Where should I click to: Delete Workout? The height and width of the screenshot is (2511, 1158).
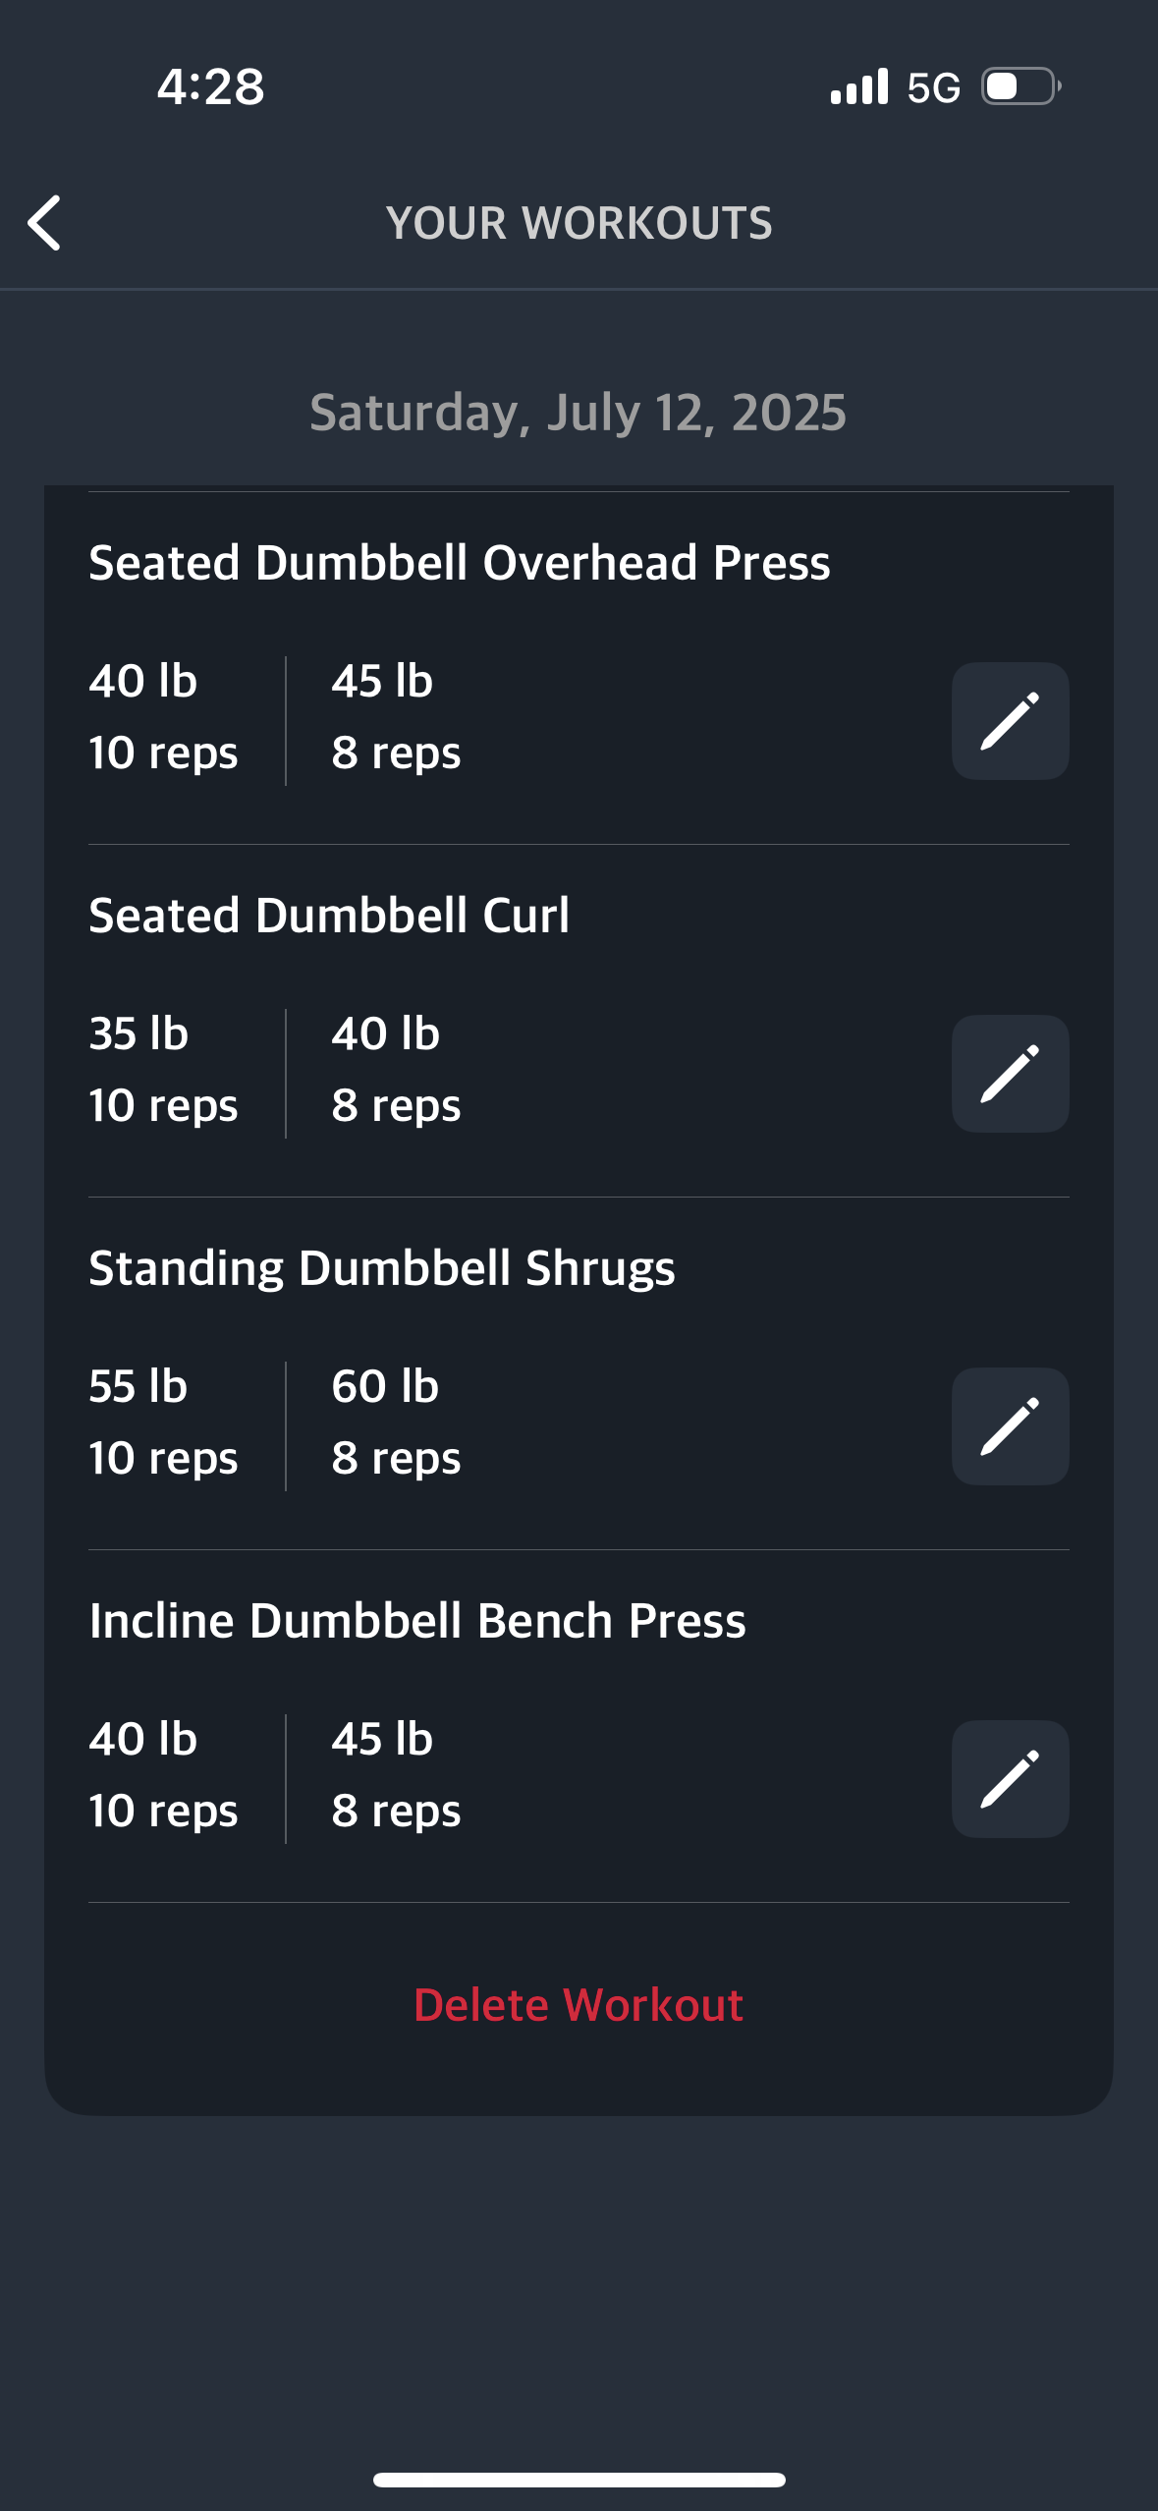(579, 2005)
